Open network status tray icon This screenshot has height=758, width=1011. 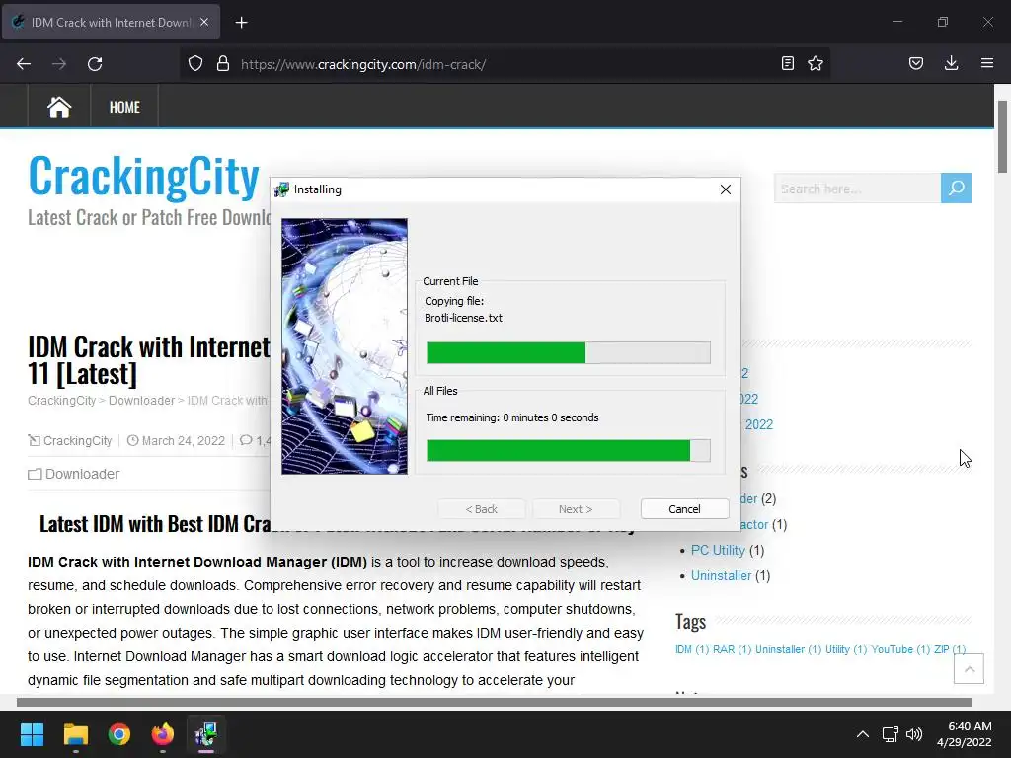click(891, 734)
